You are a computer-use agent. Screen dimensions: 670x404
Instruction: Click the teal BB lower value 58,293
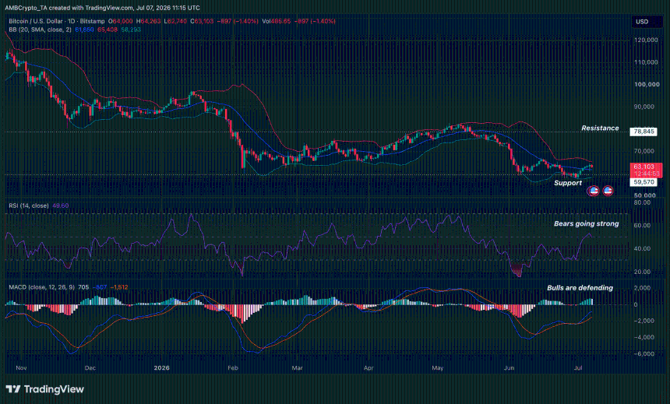coord(131,30)
